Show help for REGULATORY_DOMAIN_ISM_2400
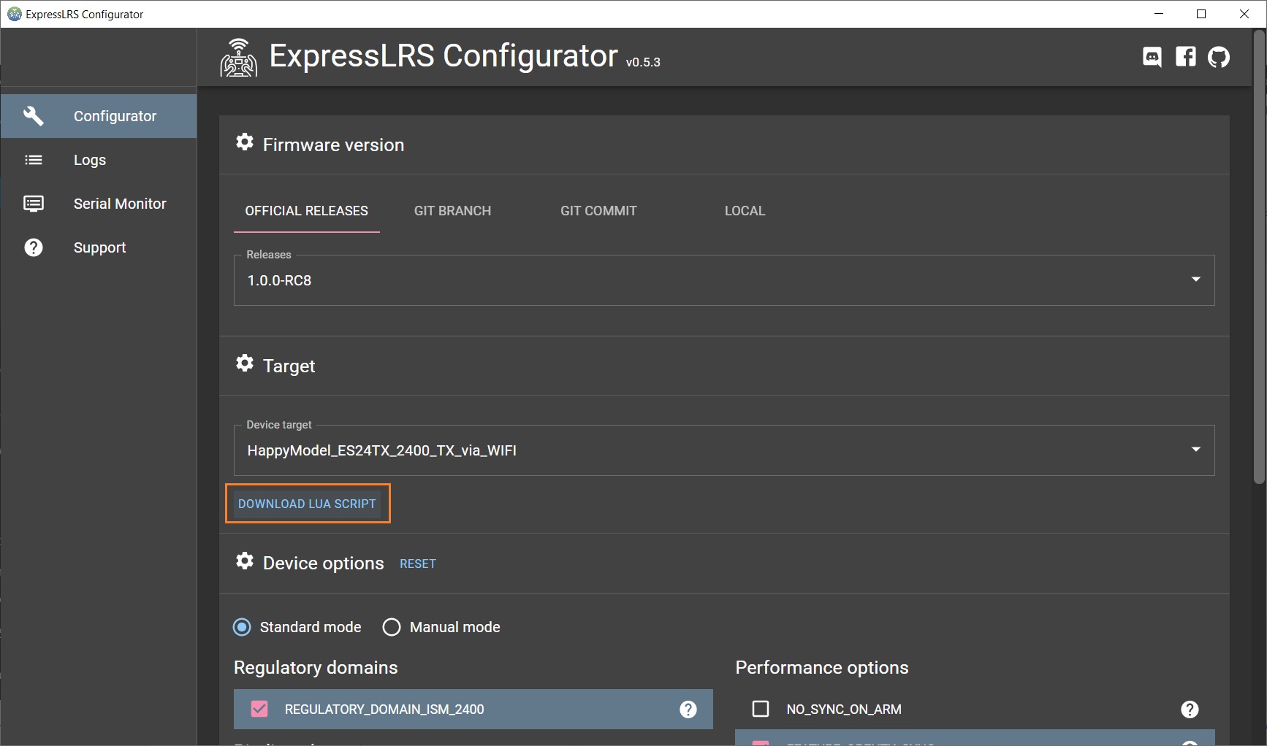This screenshot has height=746, width=1267. pos(688,710)
